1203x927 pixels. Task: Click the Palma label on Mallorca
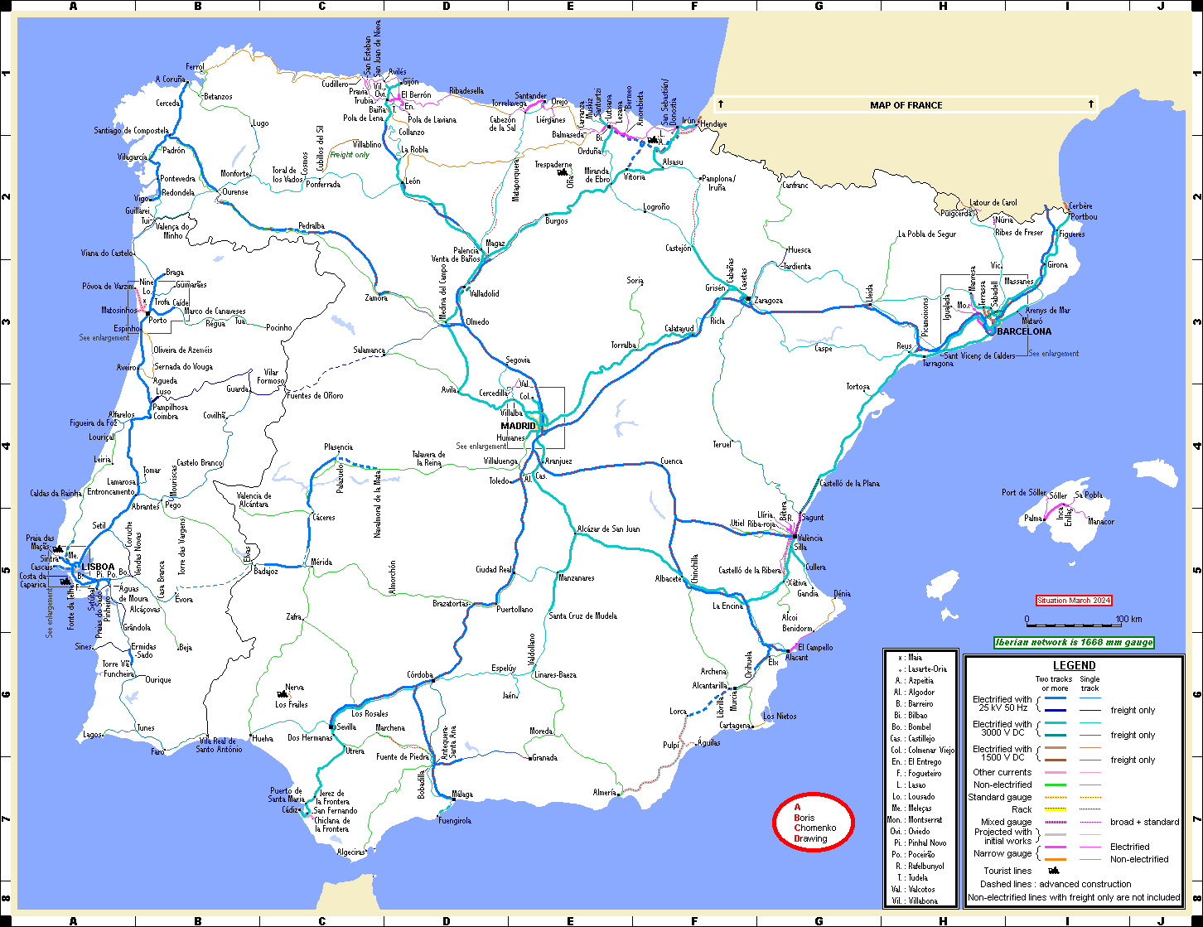pyautogui.click(x=1033, y=519)
